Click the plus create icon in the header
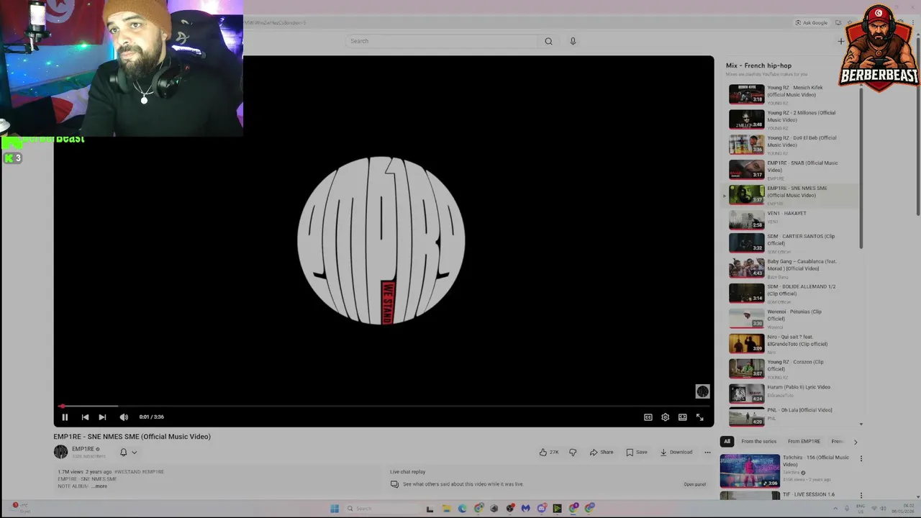The height and width of the screenshot is (518, 921). point(840,41)
